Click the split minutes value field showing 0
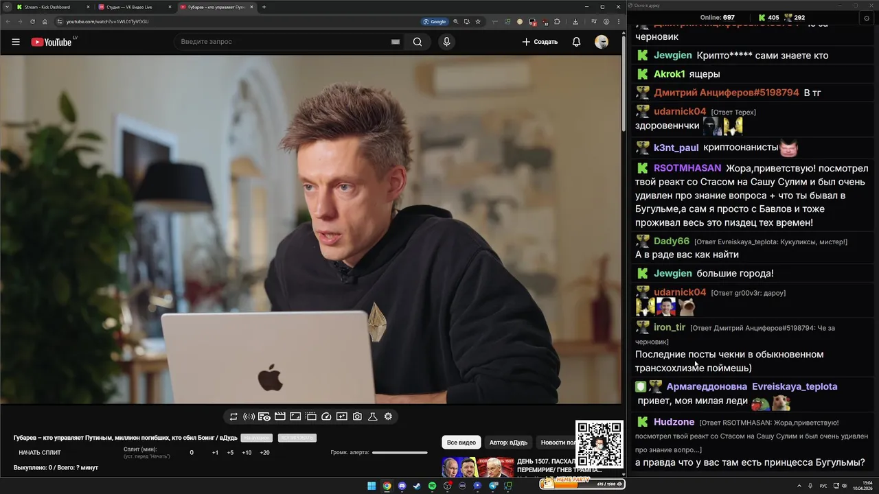The width and height of the screenshot is (879, 494). pos(192,453)
